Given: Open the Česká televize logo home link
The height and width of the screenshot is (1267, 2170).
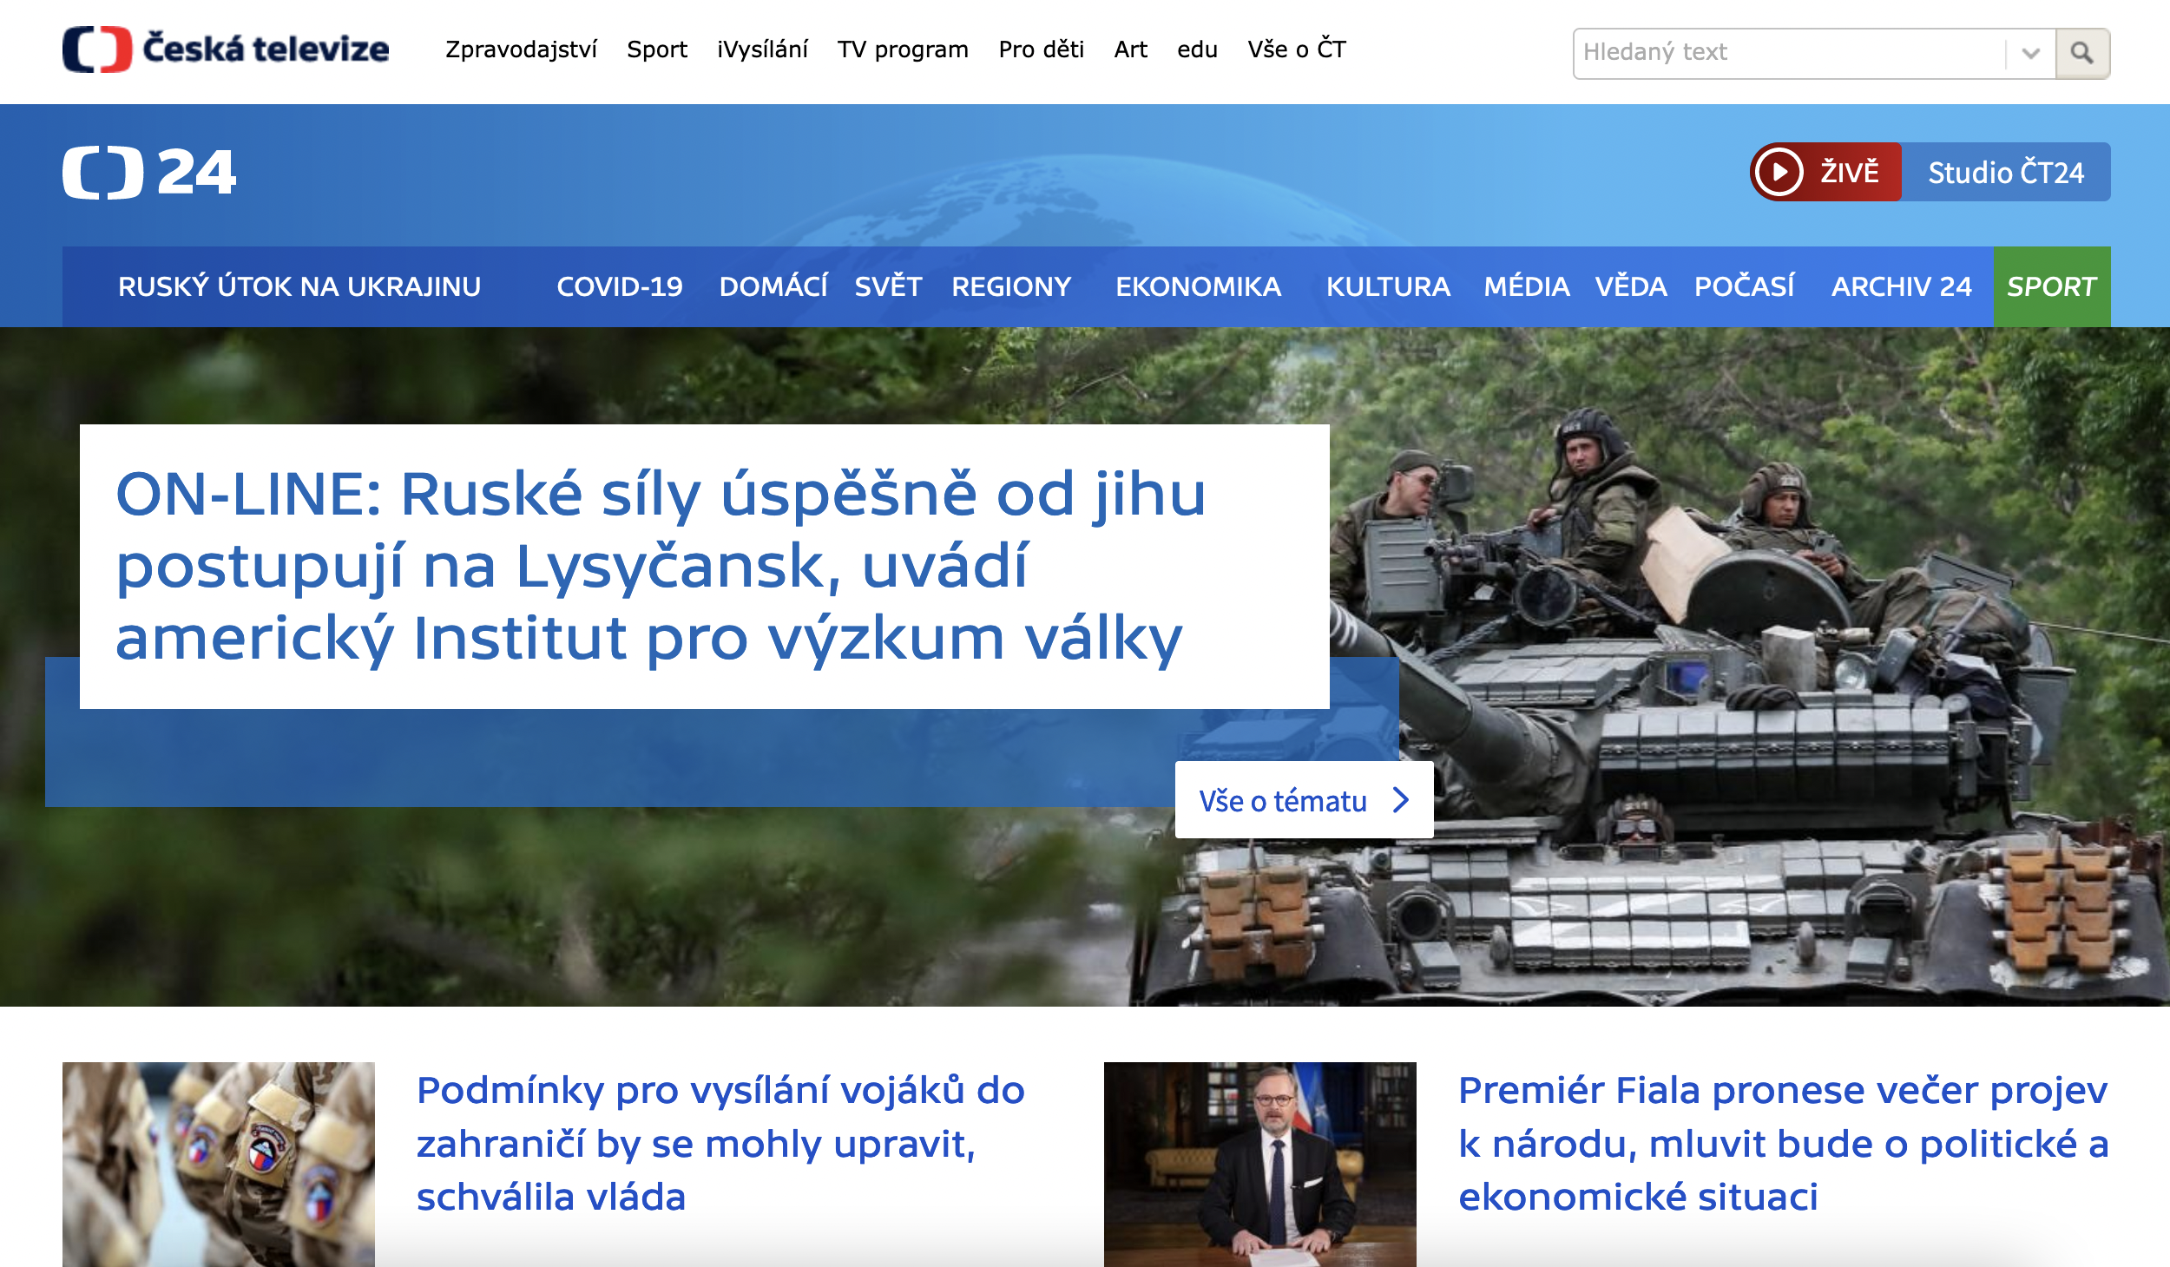Looking at the screenshot, I should [226, 49].
